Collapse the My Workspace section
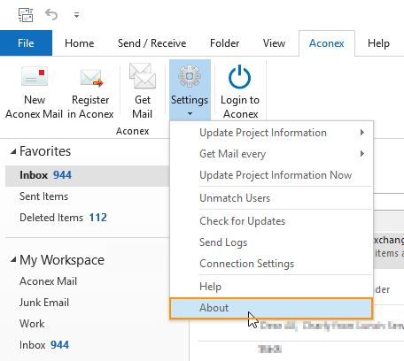The width and height of the screenshot is (404, 361). 13,260
